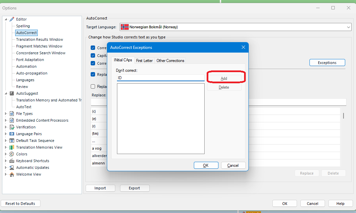This screenshot has width=356, height=213.
Task: Select Review tree item
Action: pyautogui.click(x=22, y=87)
